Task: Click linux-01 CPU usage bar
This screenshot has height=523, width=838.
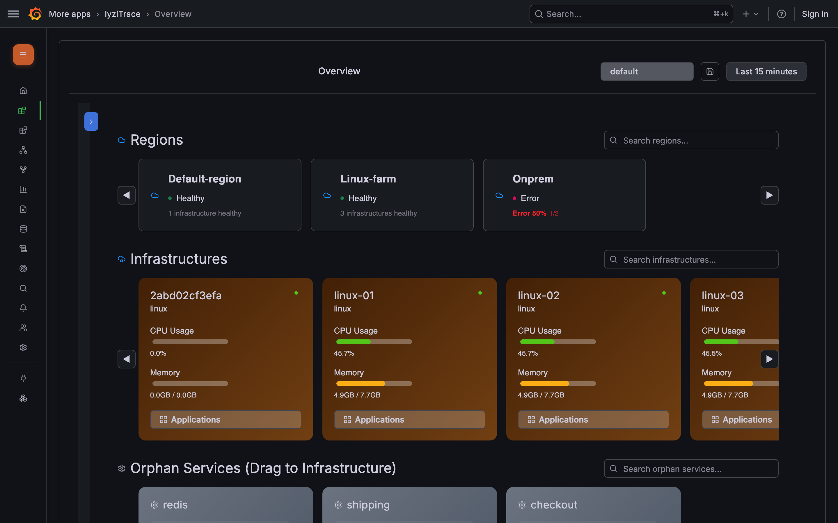Action: 374,342
